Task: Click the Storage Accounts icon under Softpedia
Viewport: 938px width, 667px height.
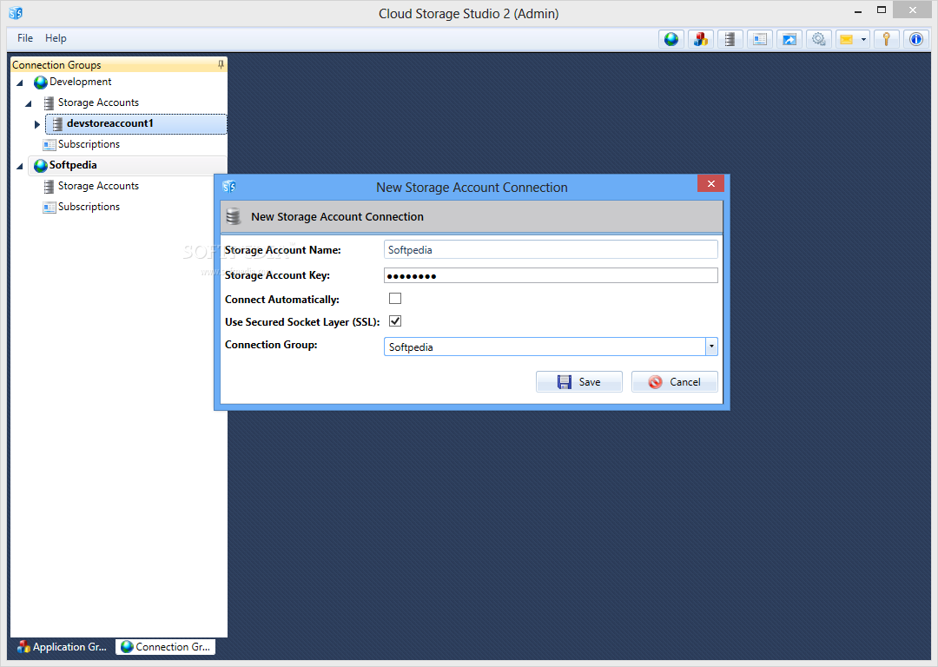Action: point(49,186)
